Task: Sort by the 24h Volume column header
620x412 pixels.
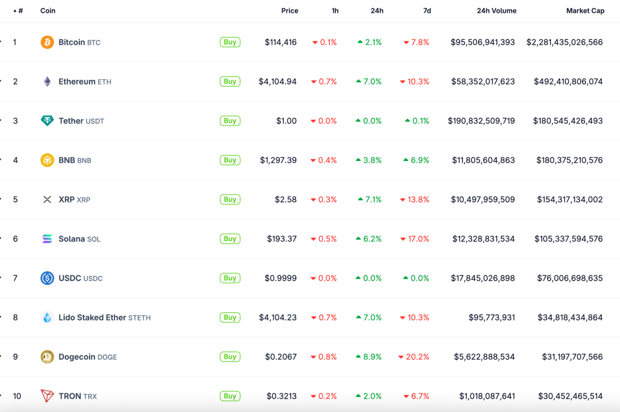Action: [x=496, y=11]
